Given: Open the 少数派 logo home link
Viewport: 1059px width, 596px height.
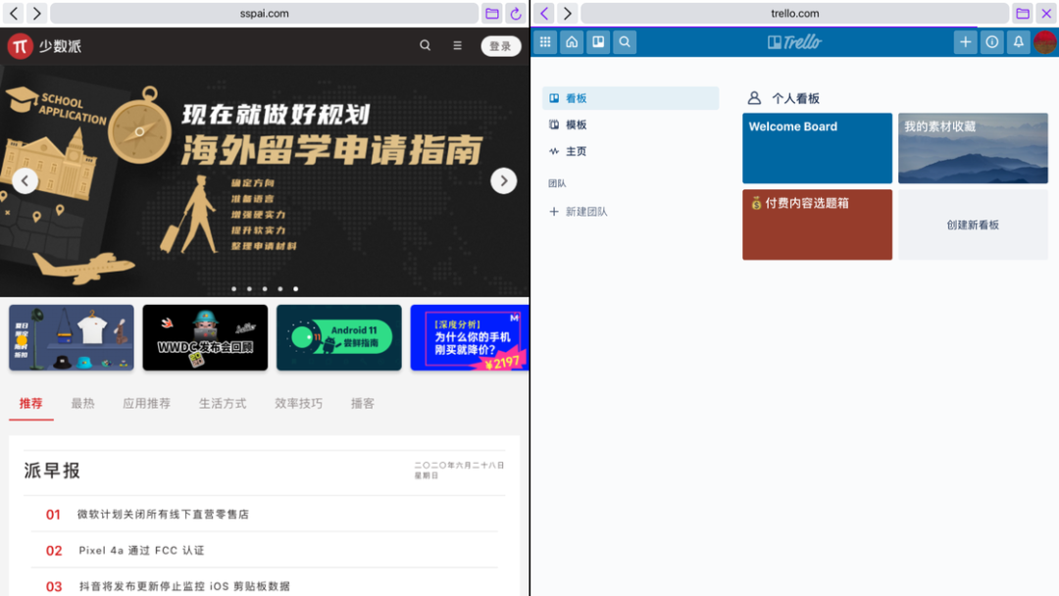Looking at the screenshot, I should (44, 46).
